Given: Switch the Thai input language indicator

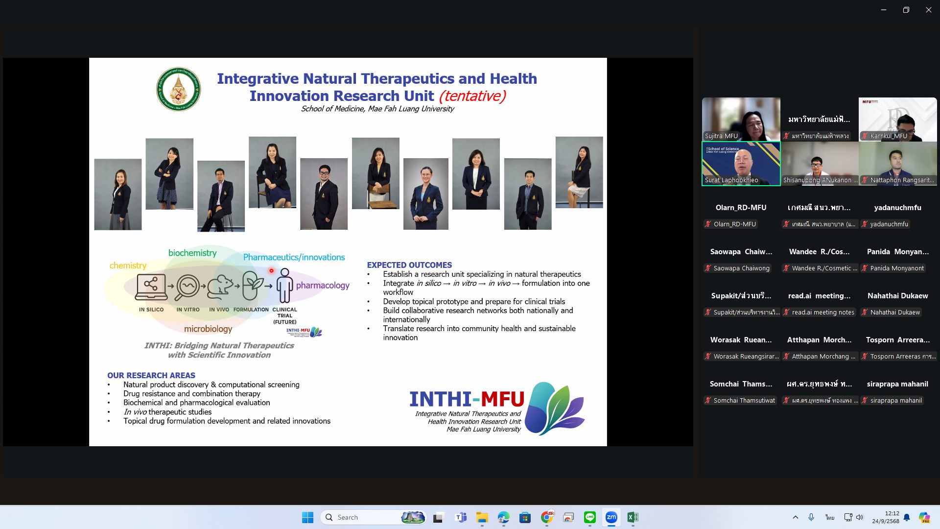Looking at the screenshot, I should 829,517.
